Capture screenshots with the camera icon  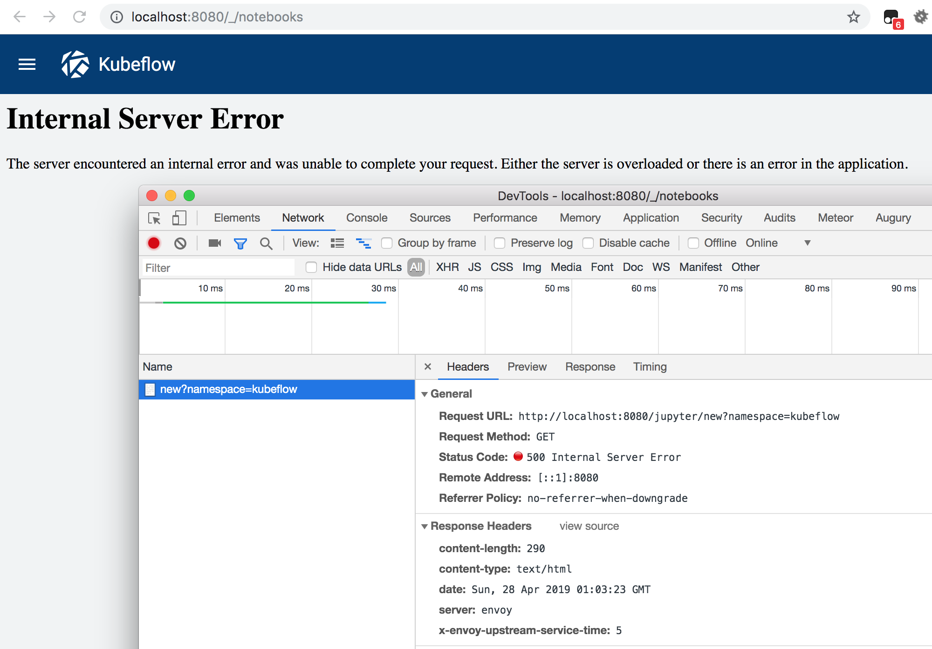[215, 243]
